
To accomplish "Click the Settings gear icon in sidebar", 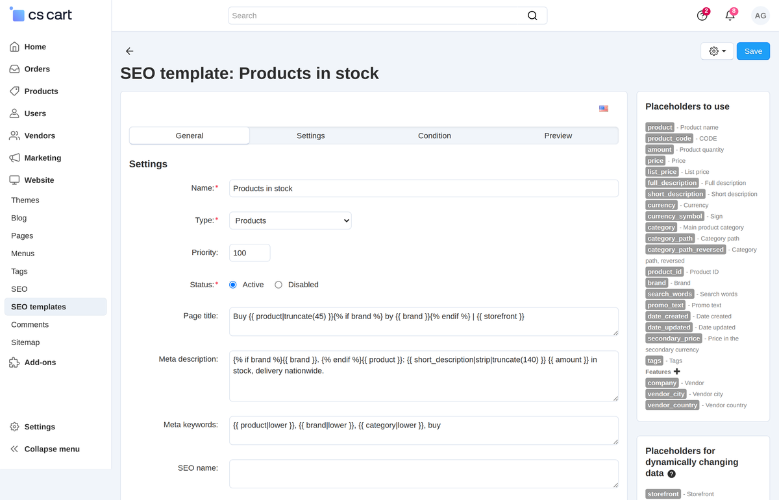I will point(14,427).
